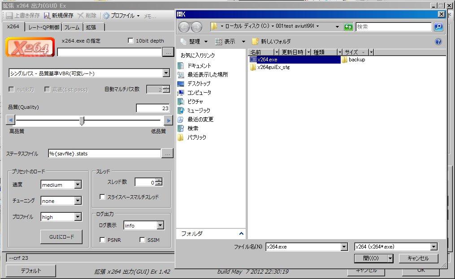The image size is (455, 279).
Task: Click the blue help question-mark icon
Action: (x=438, y=42)
